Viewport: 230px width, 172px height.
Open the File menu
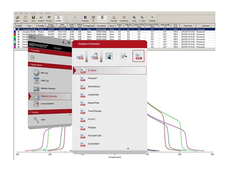coord(16,13)
